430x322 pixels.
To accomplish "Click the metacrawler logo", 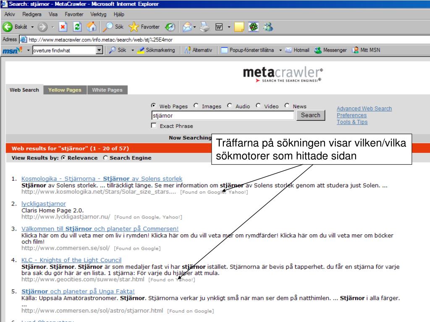I will point(283,74).
